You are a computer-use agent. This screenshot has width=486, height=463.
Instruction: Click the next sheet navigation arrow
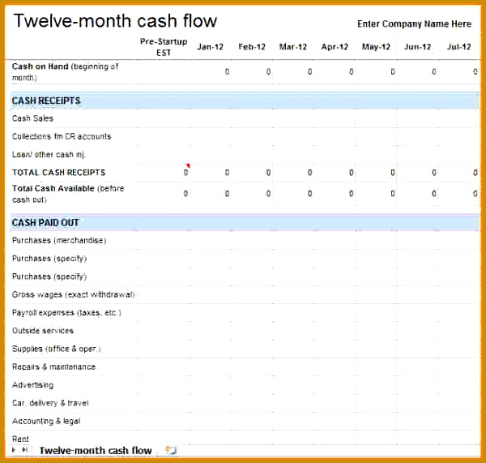click(x=14, y=449)
